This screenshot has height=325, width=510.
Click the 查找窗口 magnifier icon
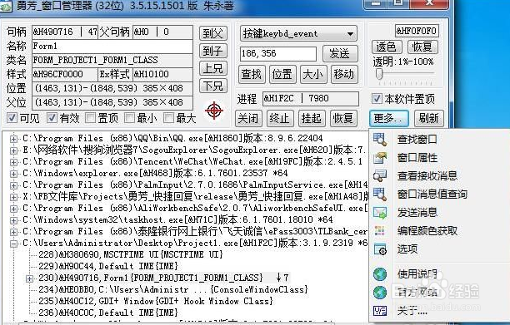379,139
